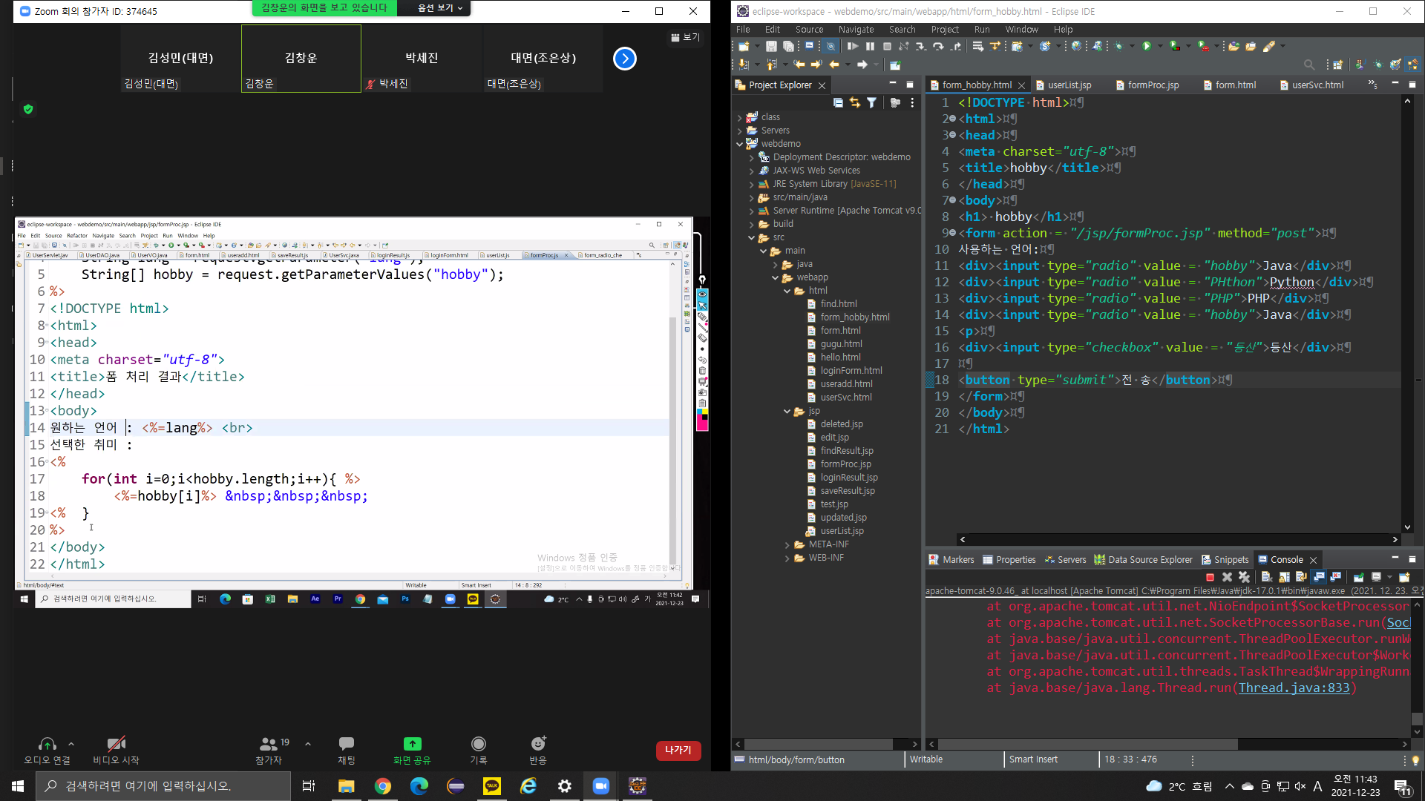Image resolution: width=1425 pixels, height=801 pixels.
Task: Start video with the Zoom 비디오 시작 button
Action: (116, 749)
